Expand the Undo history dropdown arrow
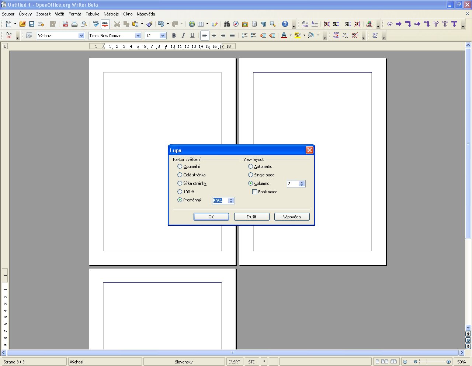472x366 pixels. 168,24
